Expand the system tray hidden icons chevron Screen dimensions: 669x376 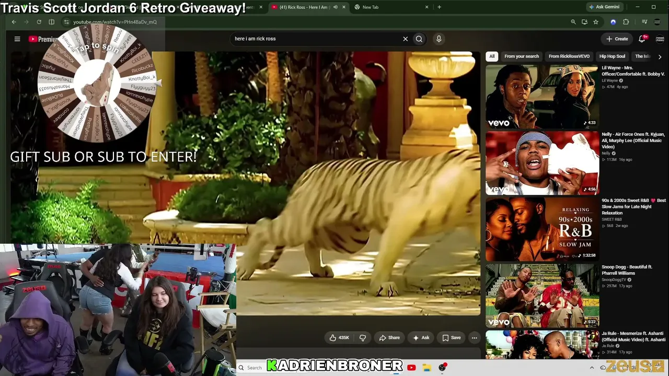coord(592,368)
